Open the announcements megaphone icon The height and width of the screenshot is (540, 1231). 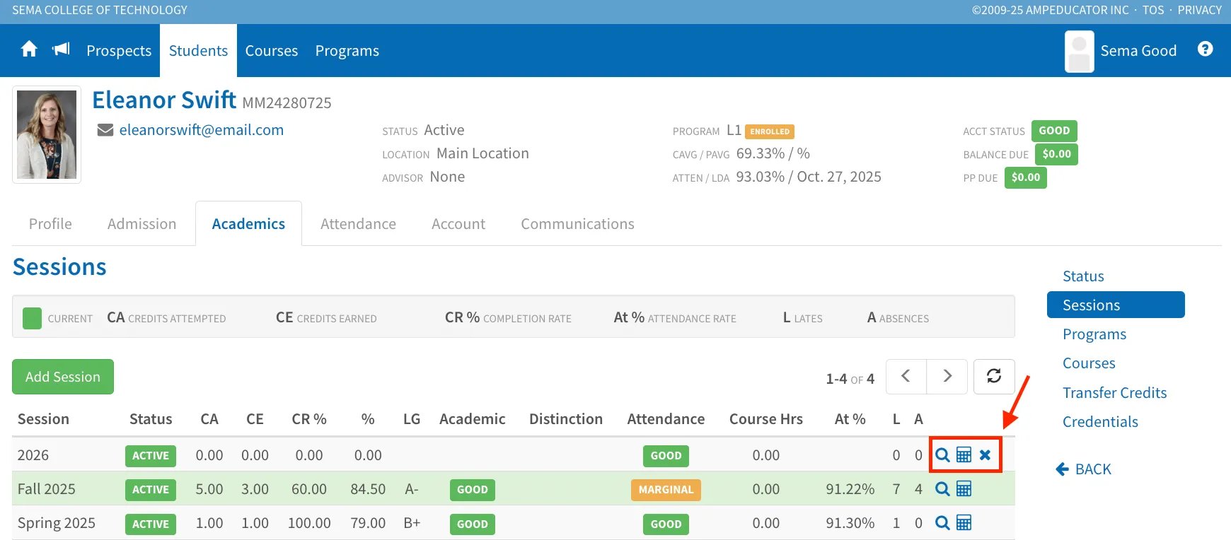click(x=62, y=49)
